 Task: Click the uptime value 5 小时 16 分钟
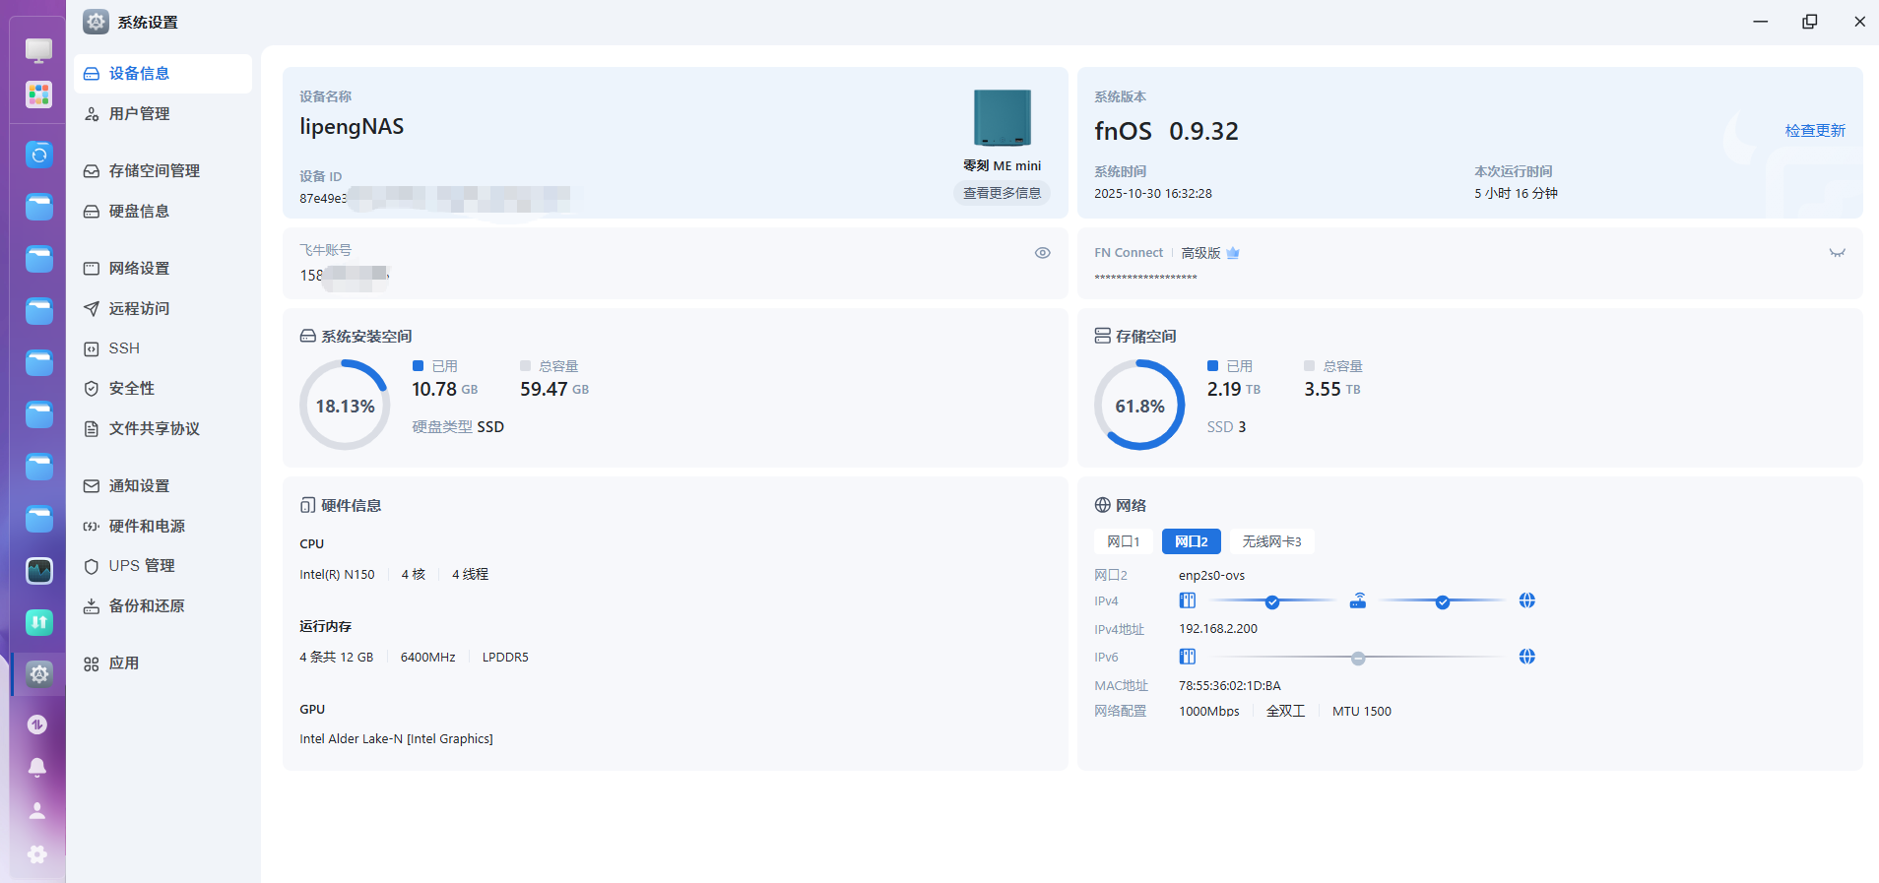tap(1516, 194)
